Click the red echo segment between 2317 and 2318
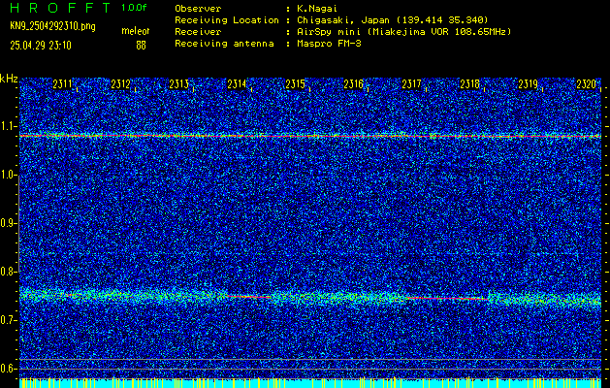The height and width of the screenshot is (388, 610). (x=446, y=299)
